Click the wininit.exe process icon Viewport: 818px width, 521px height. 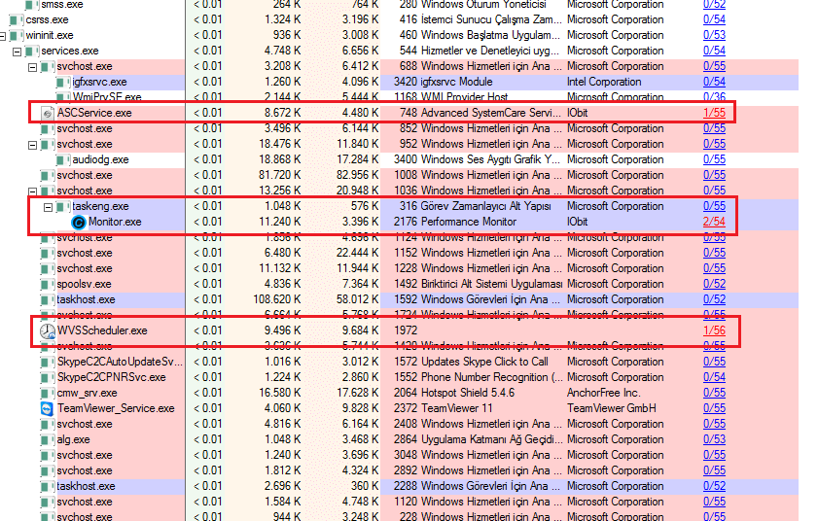[17, 35]
